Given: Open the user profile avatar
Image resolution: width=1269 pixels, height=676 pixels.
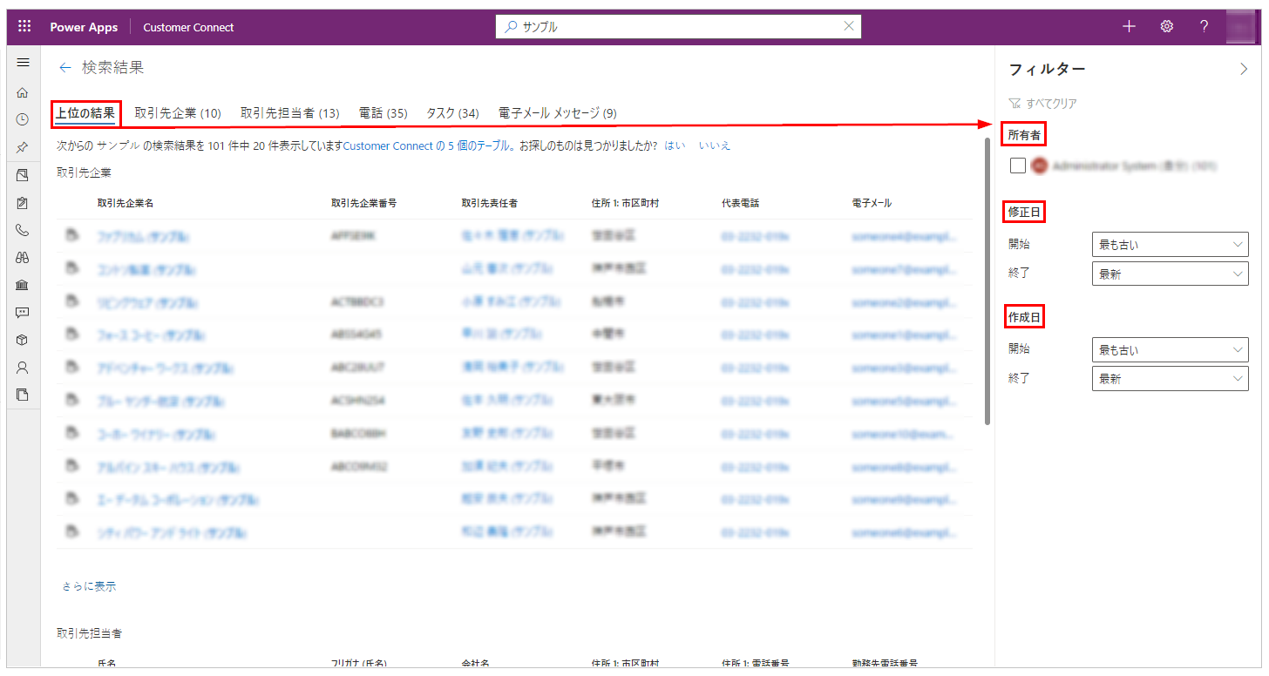Looking at the screenshot, I should tap(1240, 27).
